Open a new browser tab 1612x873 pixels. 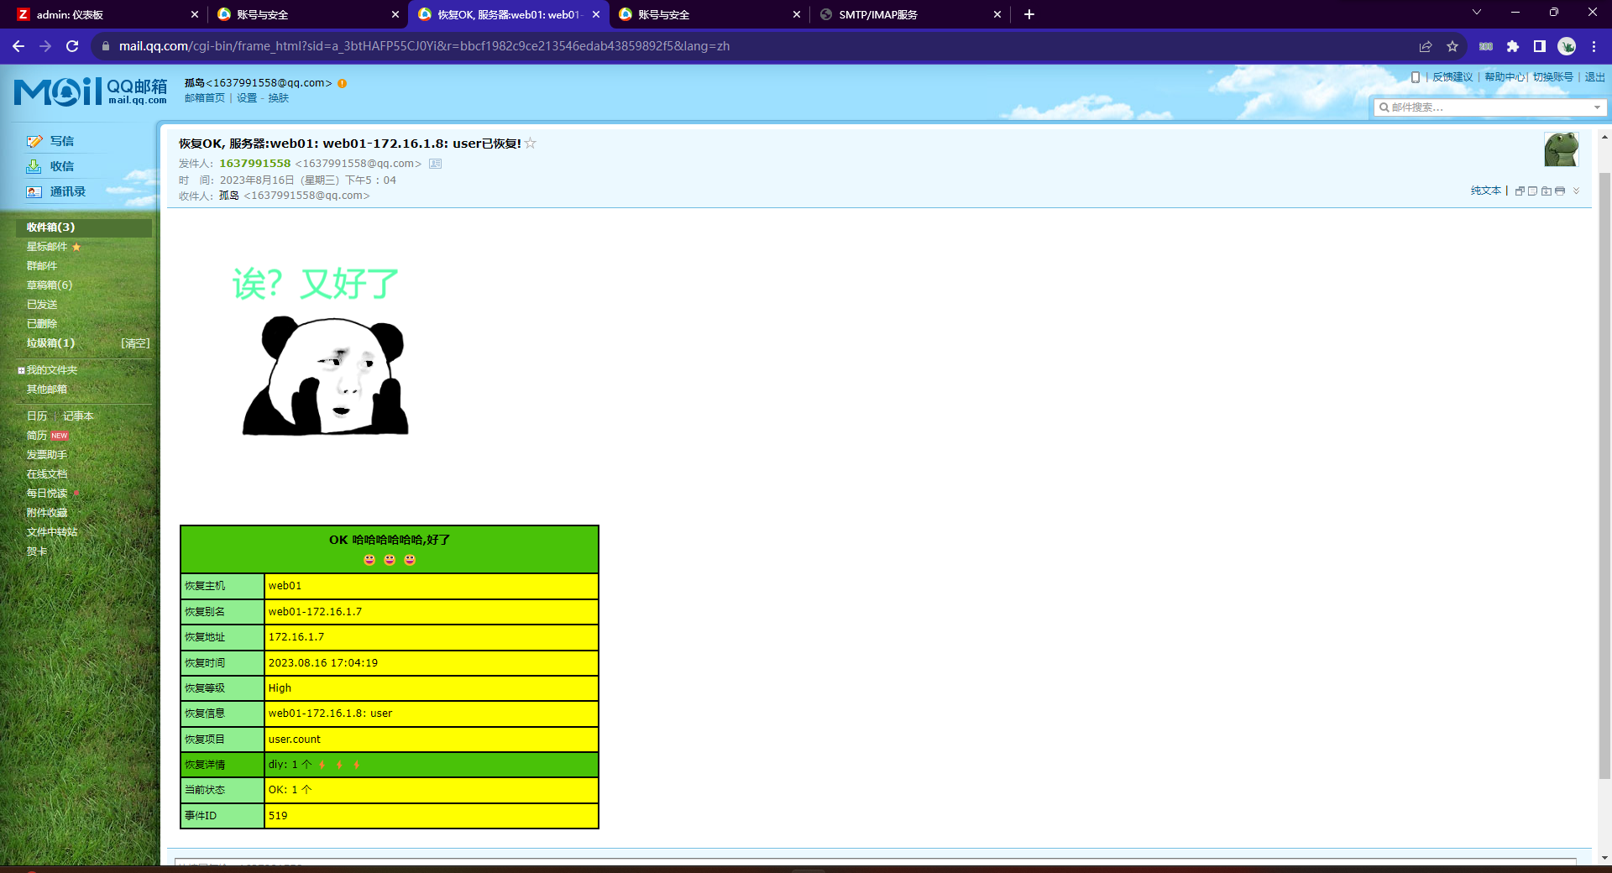[1029, 14]
